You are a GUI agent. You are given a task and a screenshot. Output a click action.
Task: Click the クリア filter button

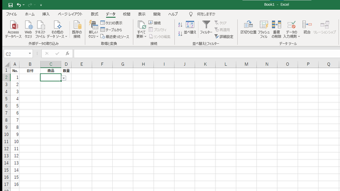tap(221, 23)
